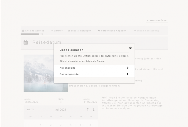The height and width of the screenshot is (127, 188).
Task: Select day 5 in the July calendar
Action: 81,125
